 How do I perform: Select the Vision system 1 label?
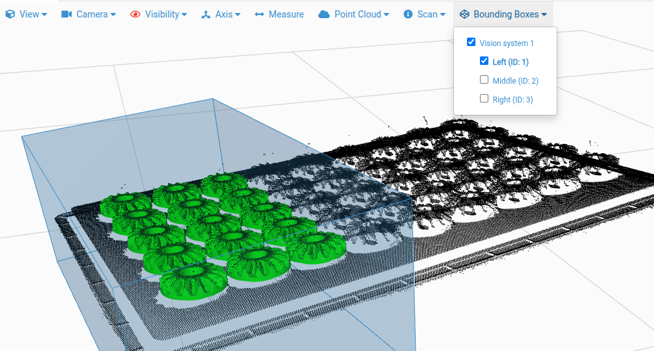pyautogui.click(x=507, y=43)
